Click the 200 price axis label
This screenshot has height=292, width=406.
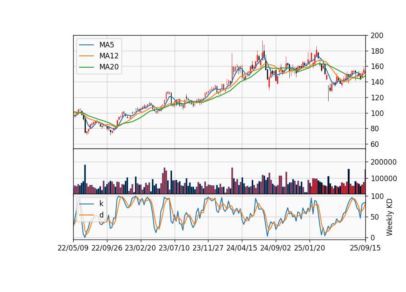377,36
